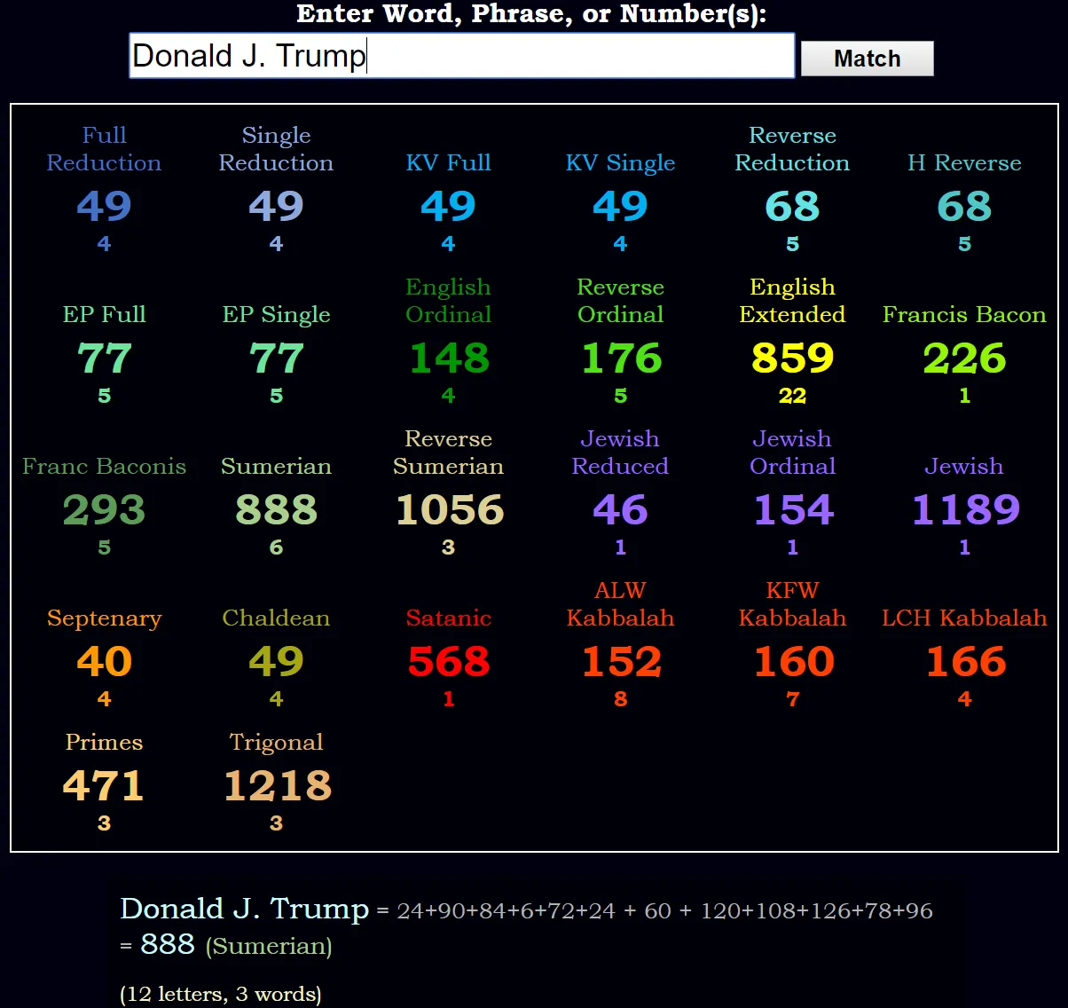This screenshot has height=1008, width=1068.
Task: Click the EP Single cipher label
Action: (276, 314)
